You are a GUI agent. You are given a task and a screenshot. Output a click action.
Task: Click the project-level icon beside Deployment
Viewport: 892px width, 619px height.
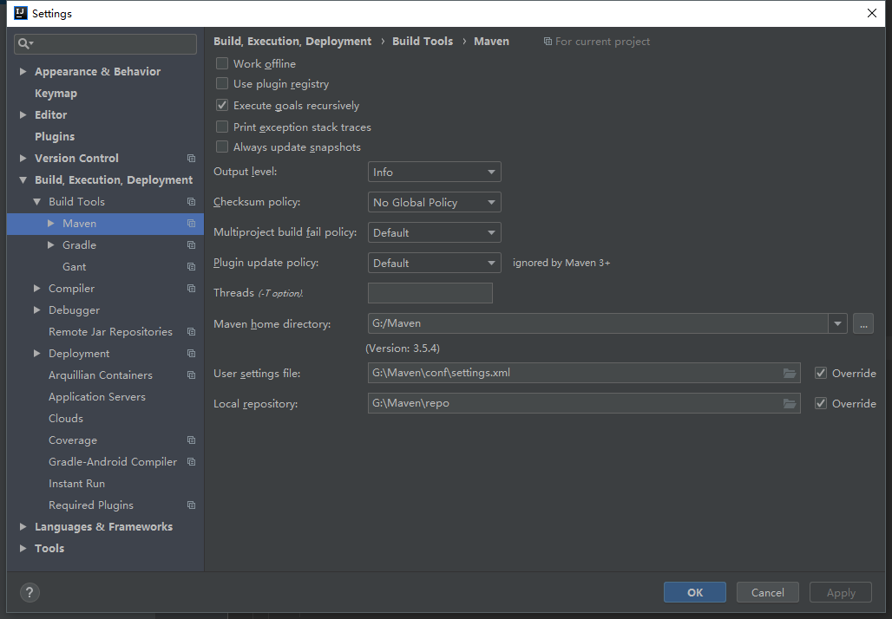click(191, 353)
